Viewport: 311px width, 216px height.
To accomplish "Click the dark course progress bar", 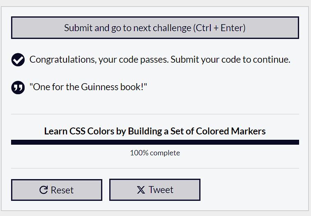I will pos(155,142).
